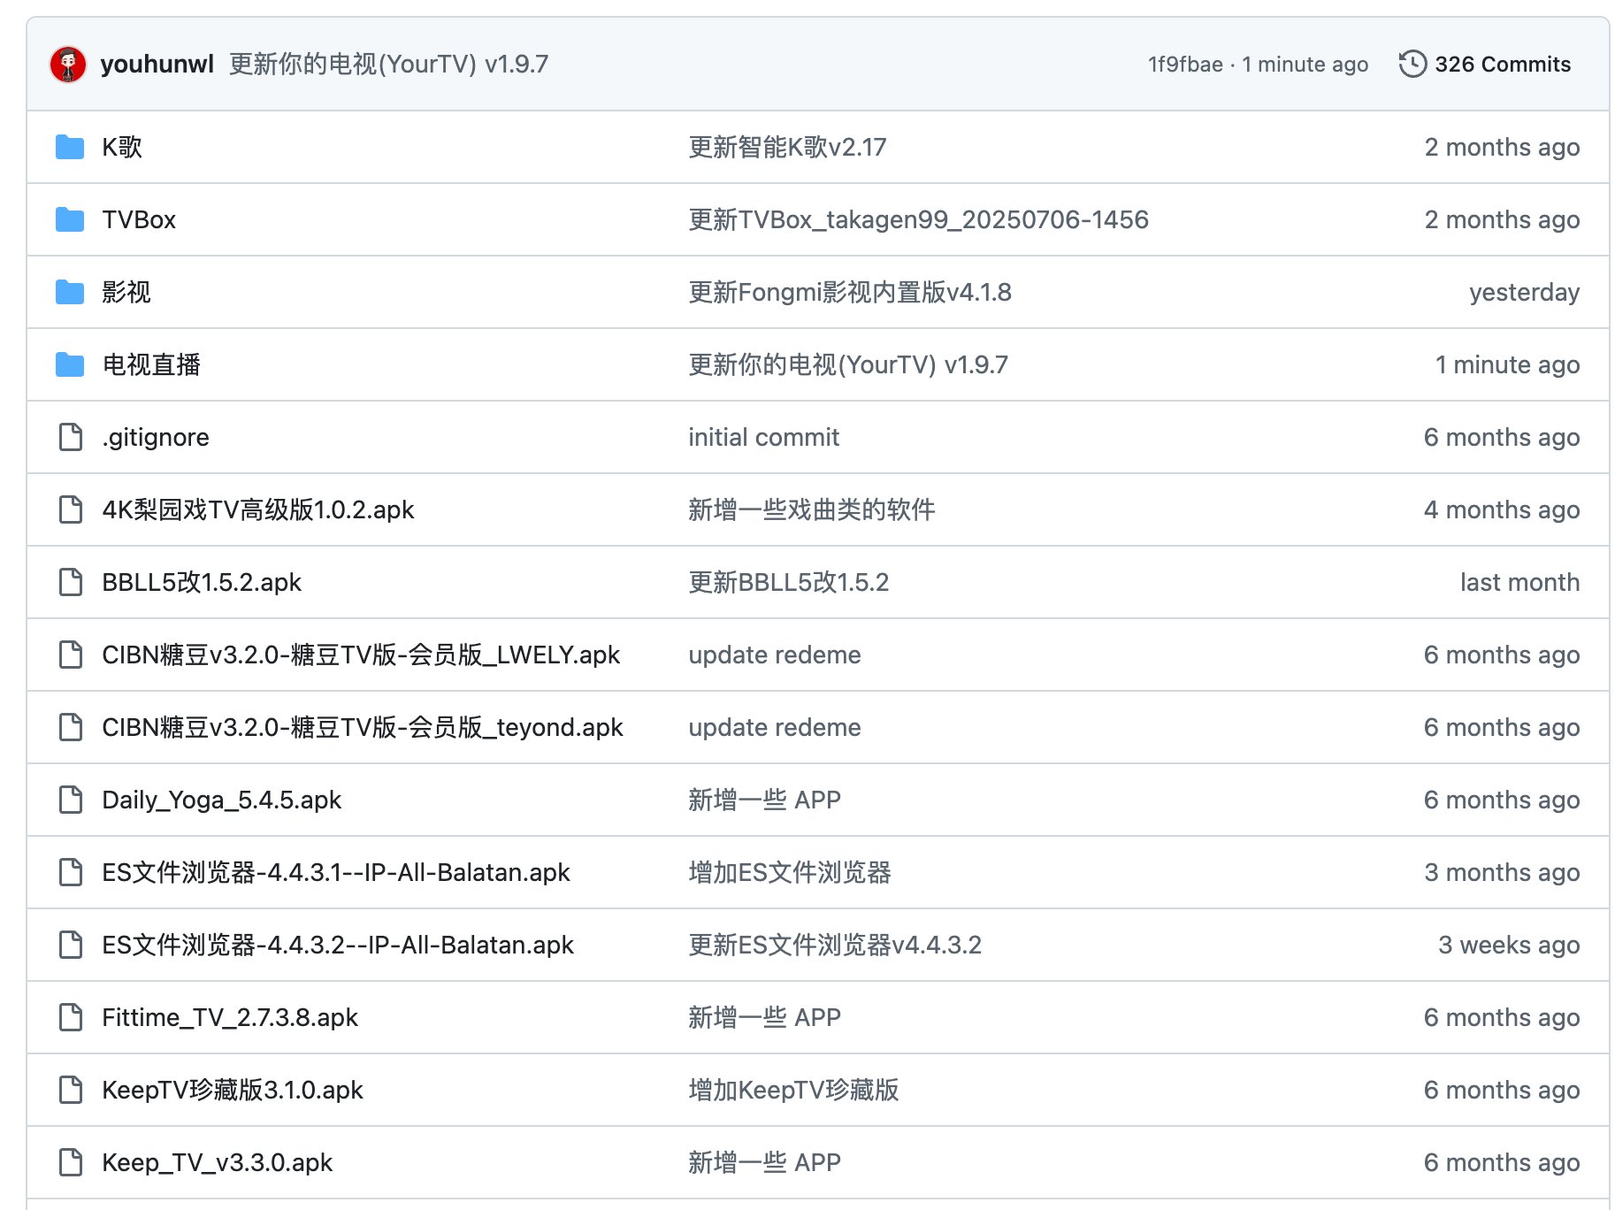Screen dimensions: 1615x1210
Task: View commit message 更新TVBox_takagen99_20250706-1456
Action: tap(918, 219)
